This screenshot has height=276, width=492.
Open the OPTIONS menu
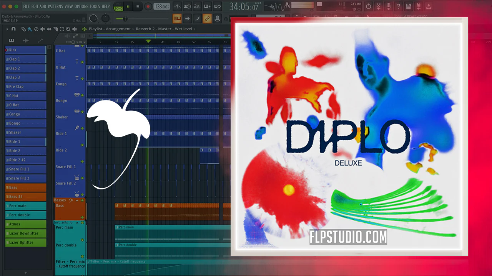coord(81,7)
